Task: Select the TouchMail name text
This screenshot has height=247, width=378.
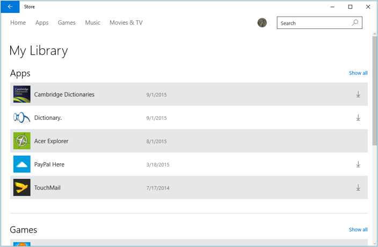Action: pyautogui.click(x=47, y=188)
